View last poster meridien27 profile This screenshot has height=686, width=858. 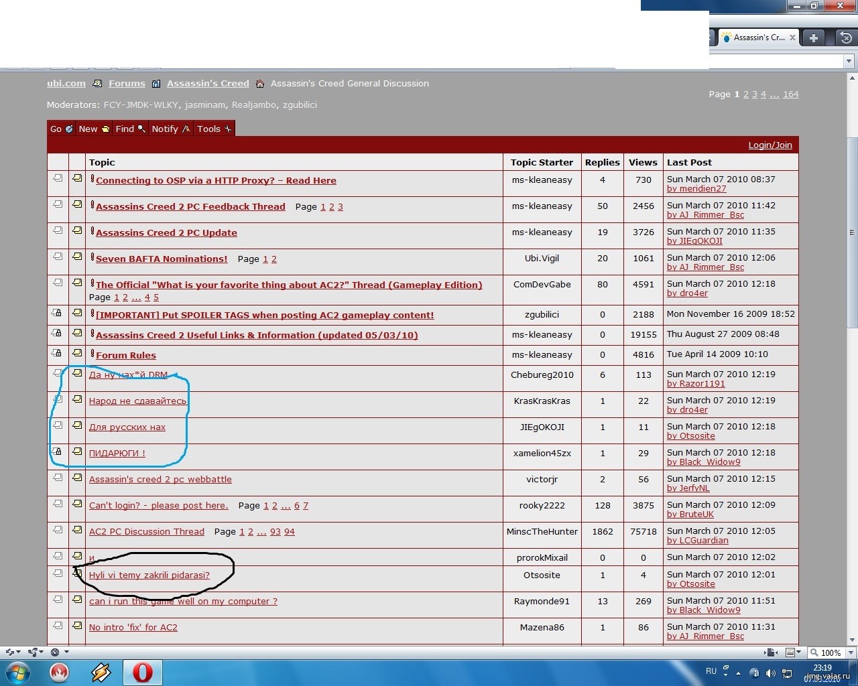696,189
